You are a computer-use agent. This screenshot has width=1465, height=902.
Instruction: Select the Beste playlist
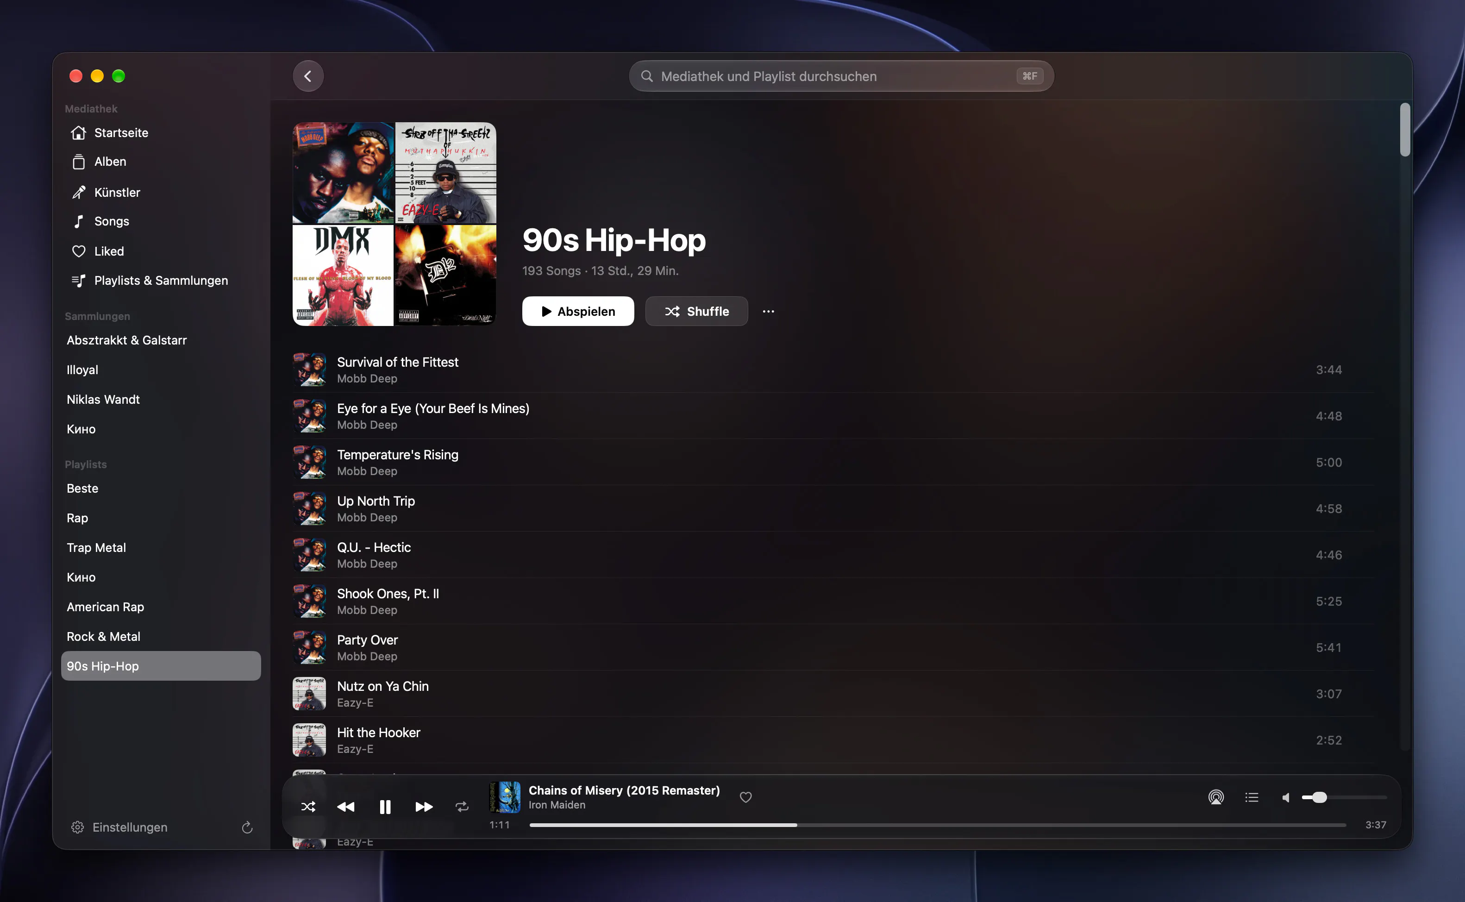[x=161, y=488]
